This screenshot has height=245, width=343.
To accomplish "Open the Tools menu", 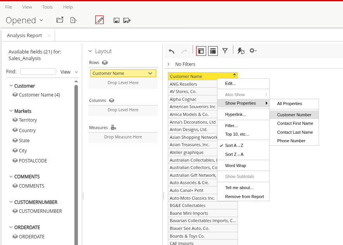I will (x=47, y=7).
